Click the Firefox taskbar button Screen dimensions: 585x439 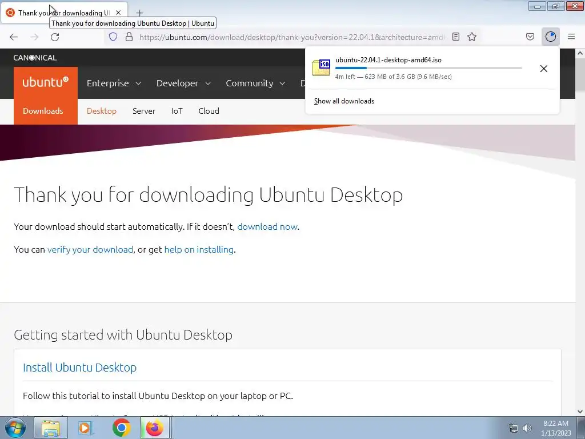tap(155, 428)
